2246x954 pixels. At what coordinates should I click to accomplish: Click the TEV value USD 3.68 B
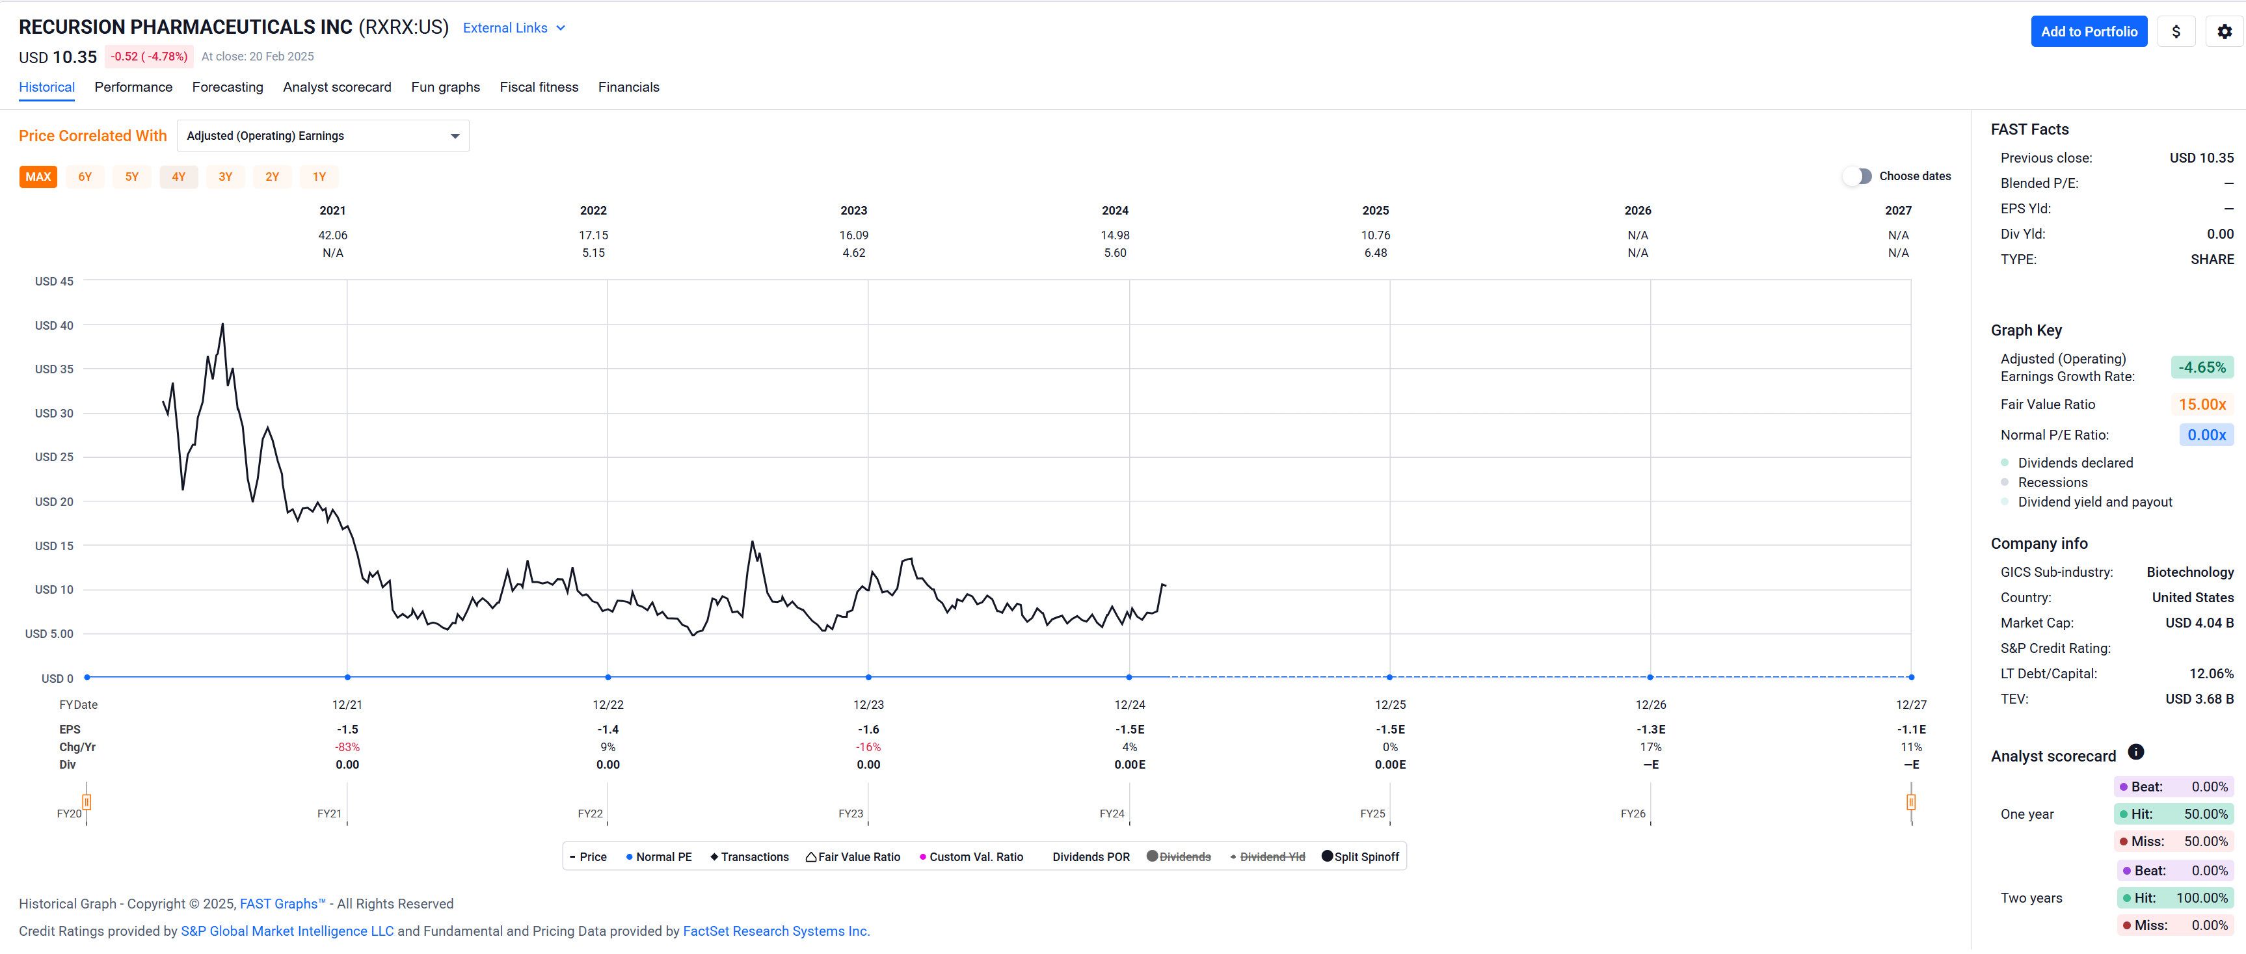2199,698
